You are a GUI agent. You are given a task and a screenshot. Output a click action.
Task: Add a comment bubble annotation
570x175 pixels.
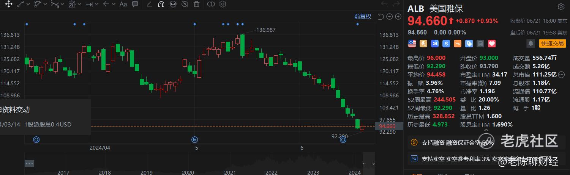tap(135, 4)
